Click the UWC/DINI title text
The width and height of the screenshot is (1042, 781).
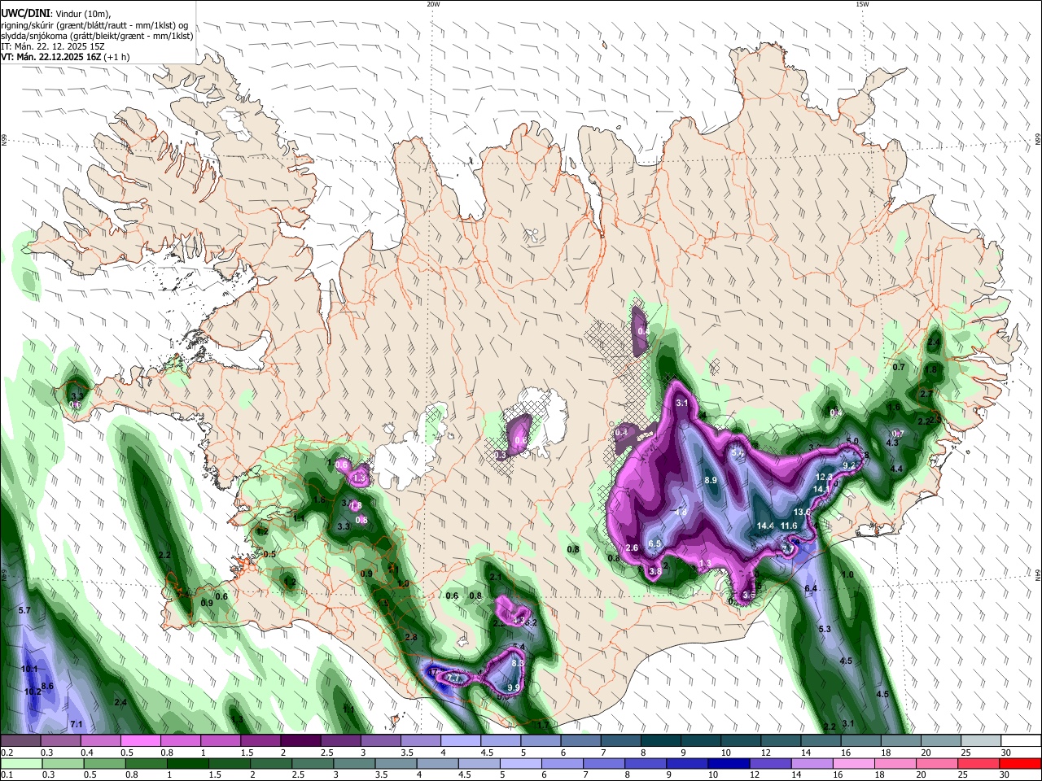click(x=24, y=12)
